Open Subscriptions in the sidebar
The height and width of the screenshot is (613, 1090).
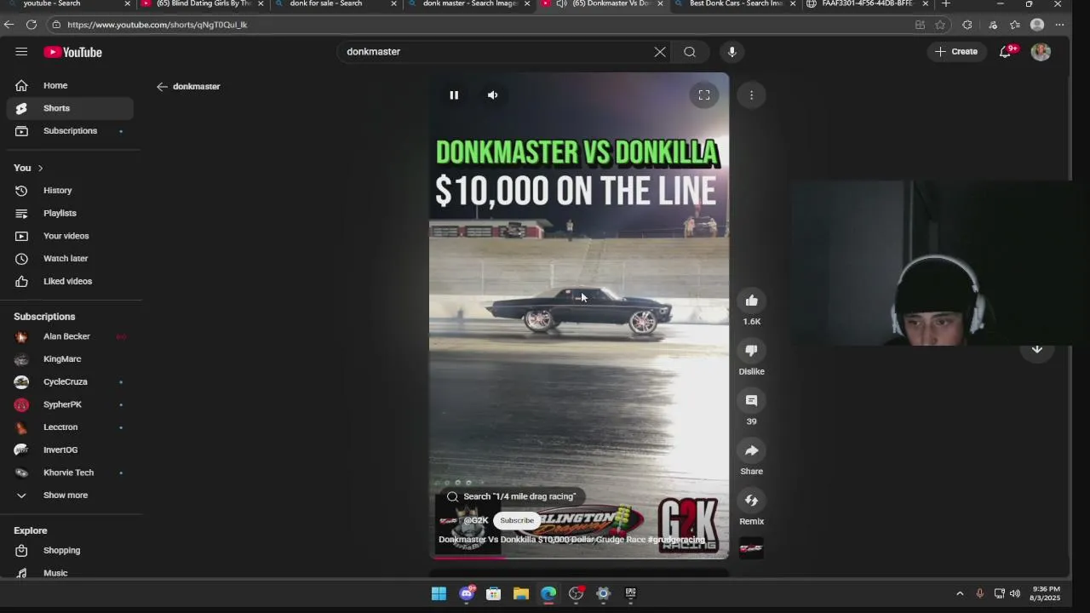point(70,131)
